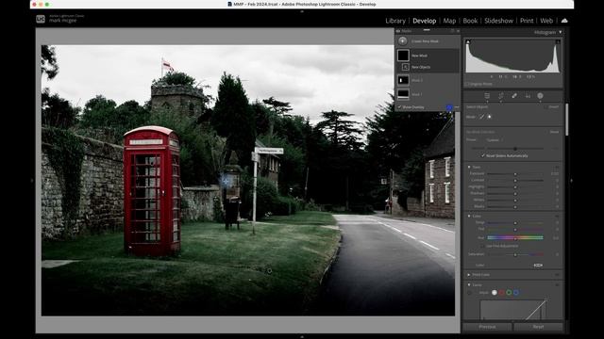Select the blue curve channel
The height and width of the screenshot is (339, 604).
click(516, 293)
